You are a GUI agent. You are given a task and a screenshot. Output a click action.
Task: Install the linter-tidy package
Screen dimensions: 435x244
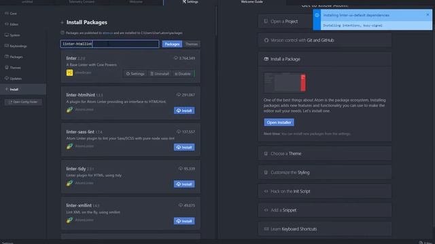pos(184,184)
